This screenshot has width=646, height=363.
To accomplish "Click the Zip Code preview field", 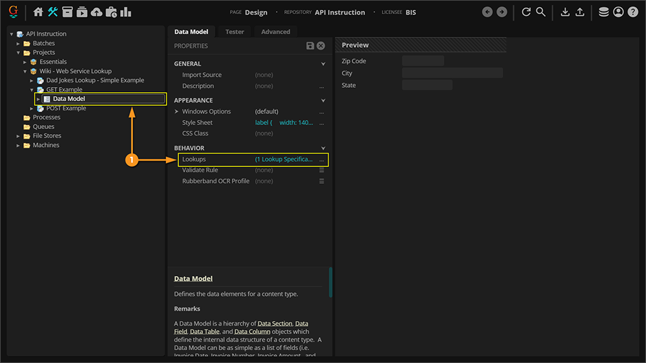I will (422, 61).
